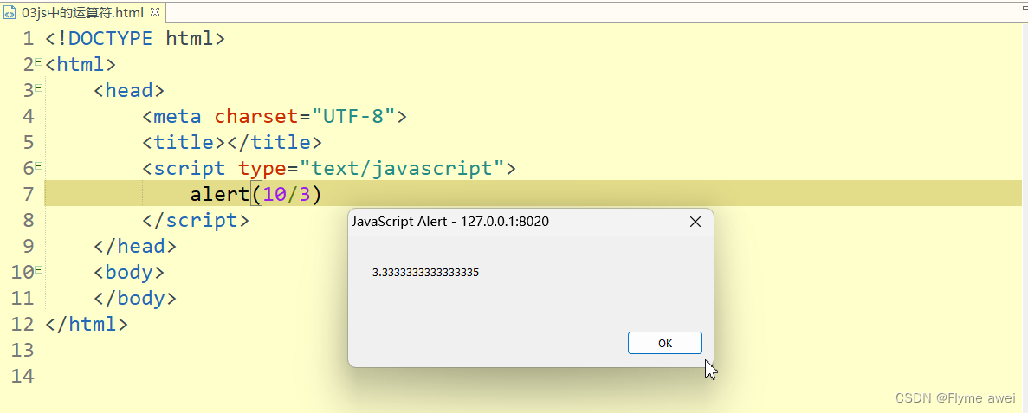This screenshot has height=413, width=1028.
Task: Click the DOCTYPE html declaration
Action: 135,38
